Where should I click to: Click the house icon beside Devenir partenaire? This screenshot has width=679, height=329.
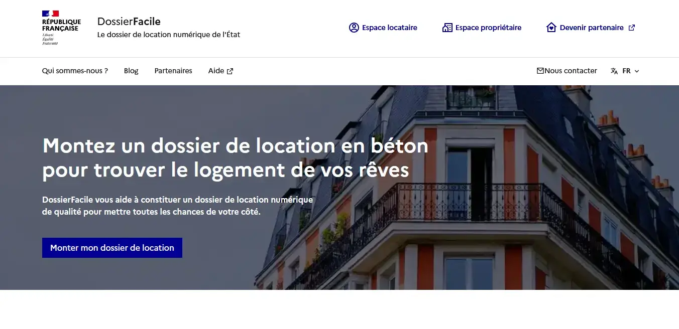click(x=551, y=28)
